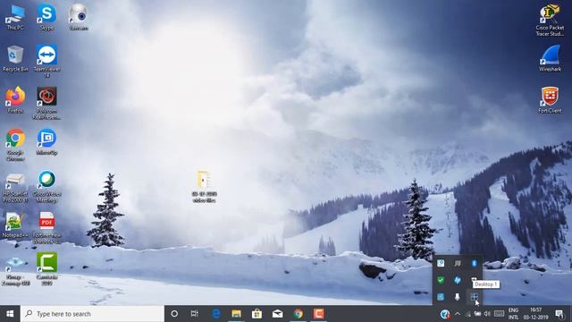Open the volume control speaker icon

(x=487, y=314)
